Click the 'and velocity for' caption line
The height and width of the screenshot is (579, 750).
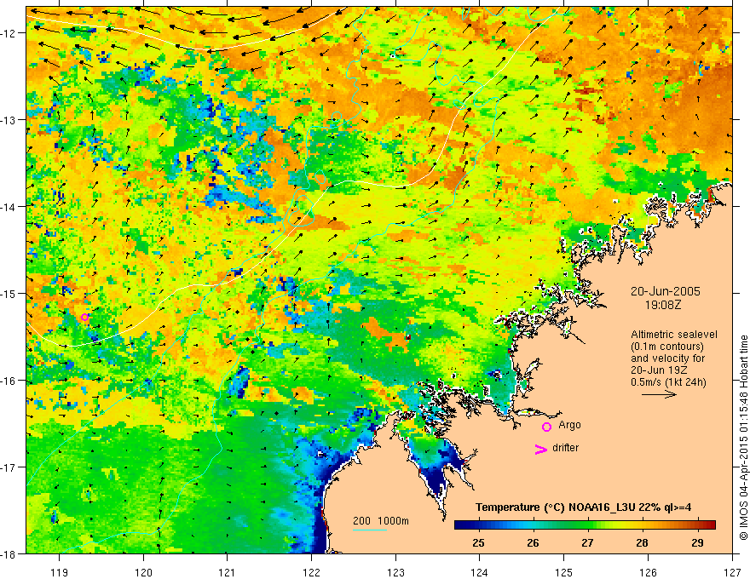667,358
